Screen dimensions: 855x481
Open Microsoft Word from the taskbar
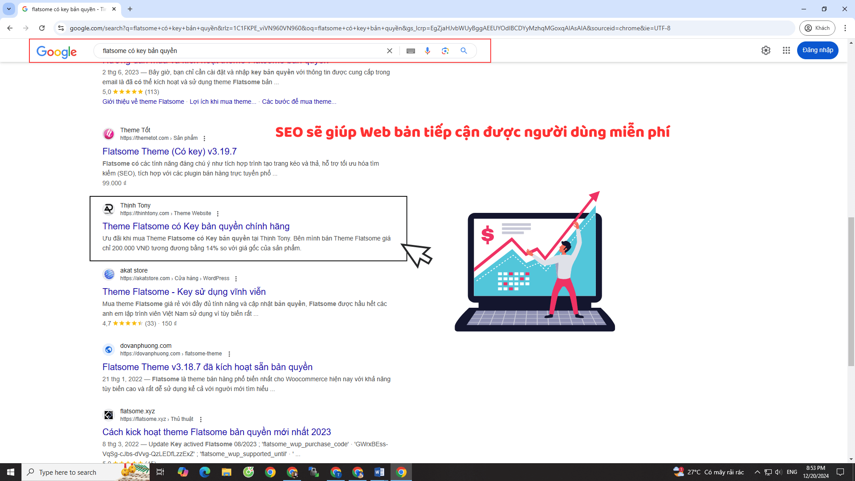(x=379, y=472)
